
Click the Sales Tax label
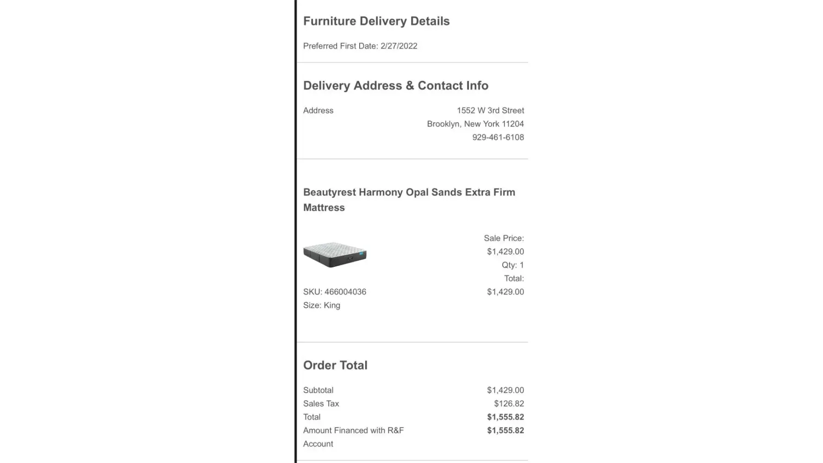321,404
